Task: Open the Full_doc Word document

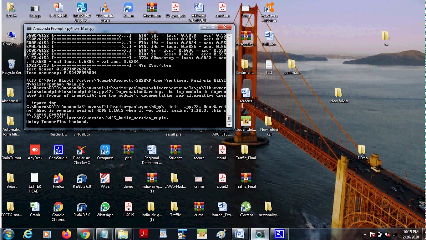Action: coord(269,39)
